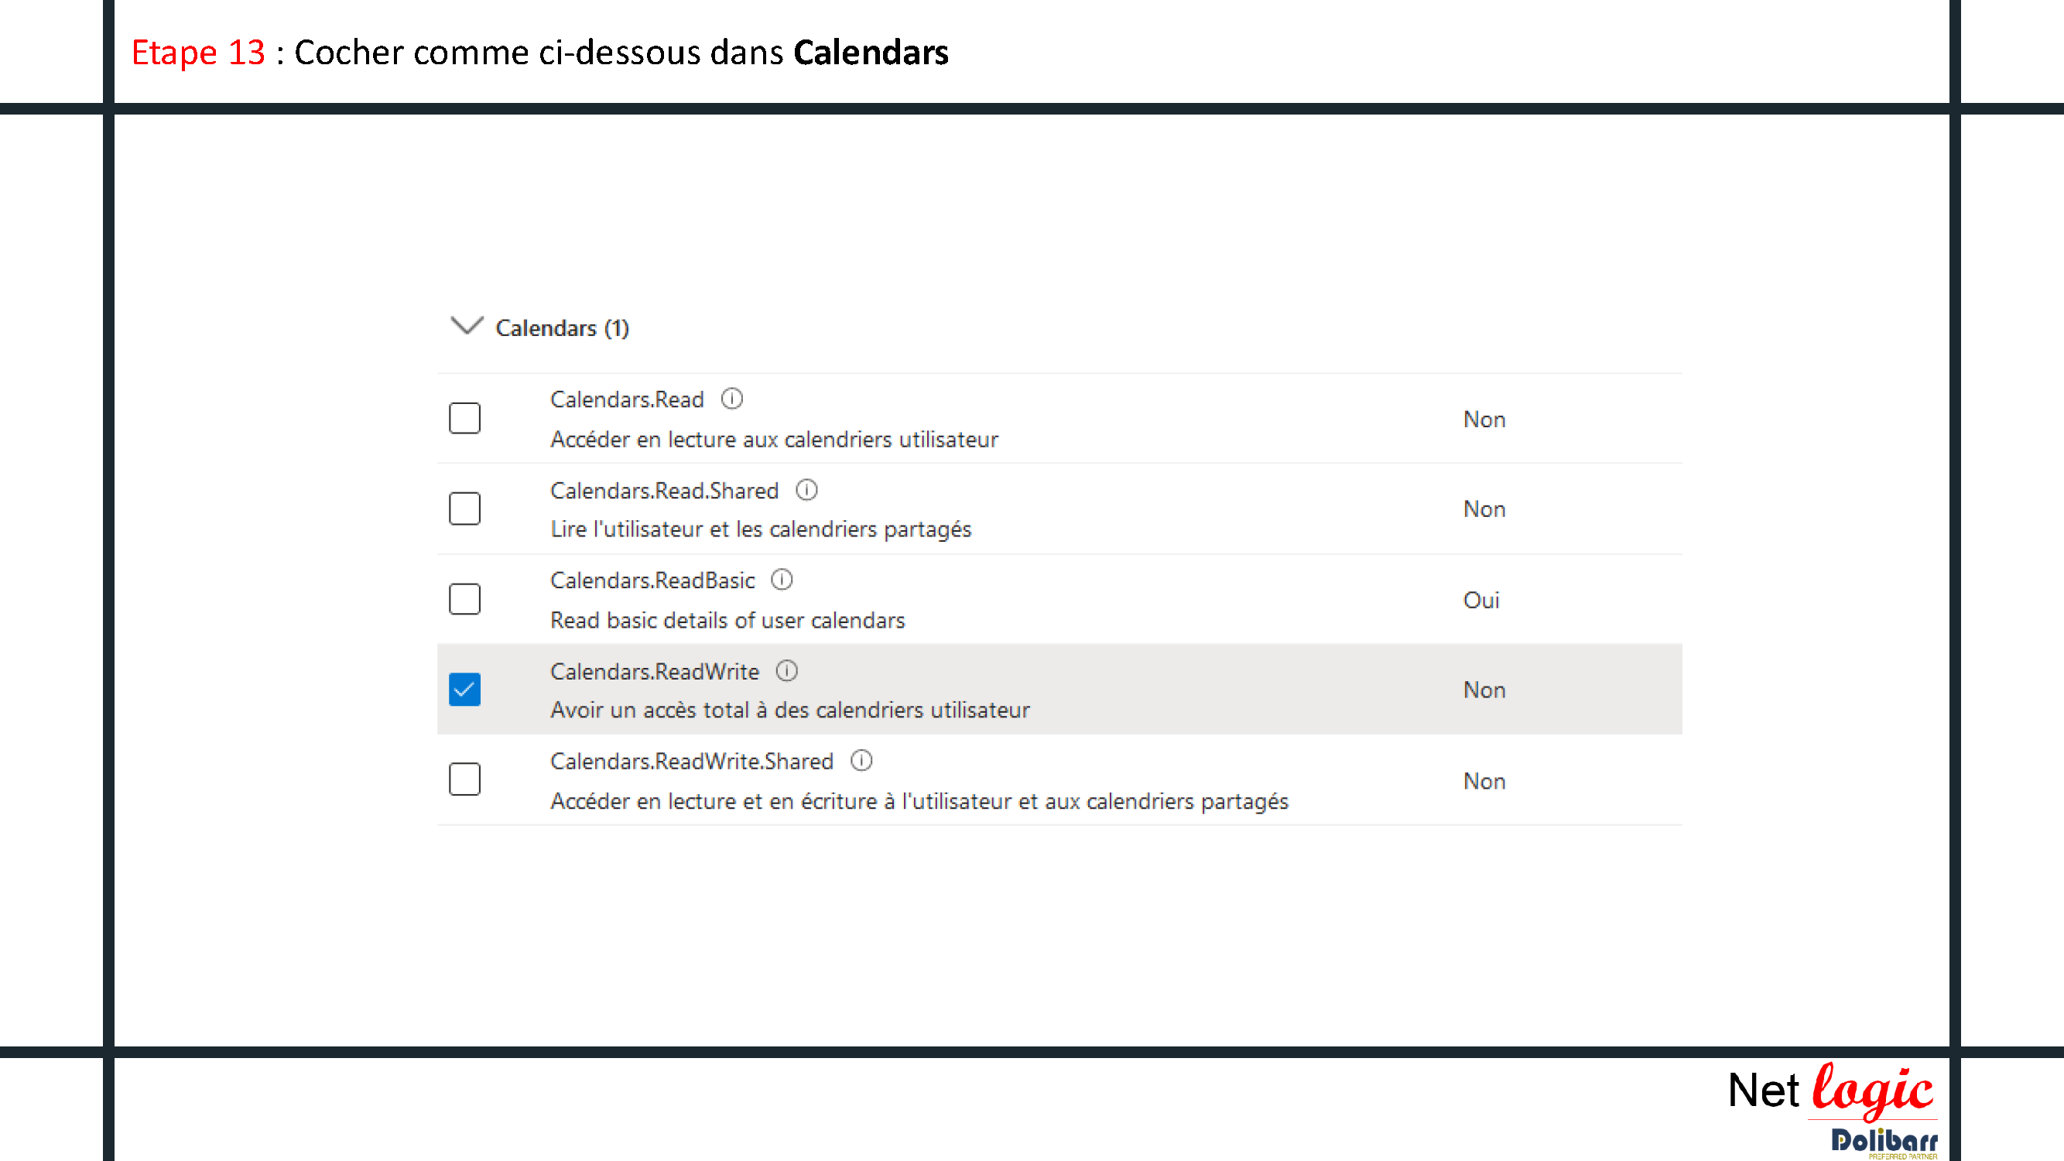Enable the Calendars.Read checkbox
Screen dimensions: 2064x1161
(464, 418)
